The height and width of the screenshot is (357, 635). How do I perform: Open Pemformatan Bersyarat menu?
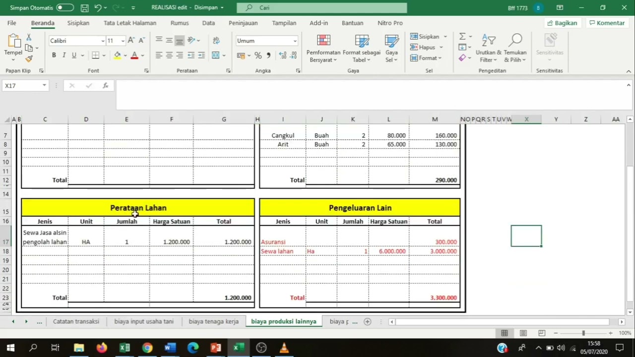(x=323, y=49)
